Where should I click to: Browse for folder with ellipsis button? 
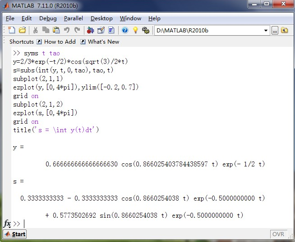[275, 31]
